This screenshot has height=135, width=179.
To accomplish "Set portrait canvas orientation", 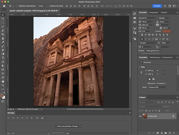I will coord(149,79).
